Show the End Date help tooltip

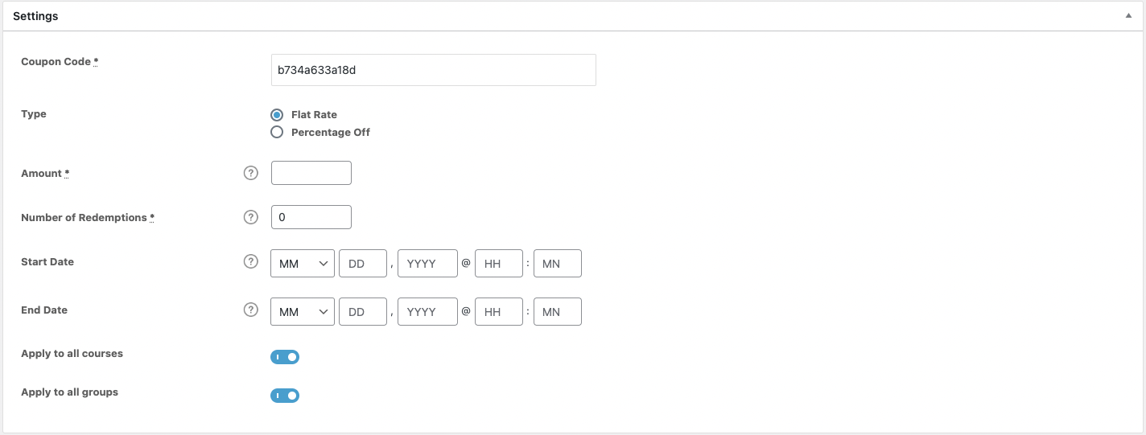coord(251,310)
